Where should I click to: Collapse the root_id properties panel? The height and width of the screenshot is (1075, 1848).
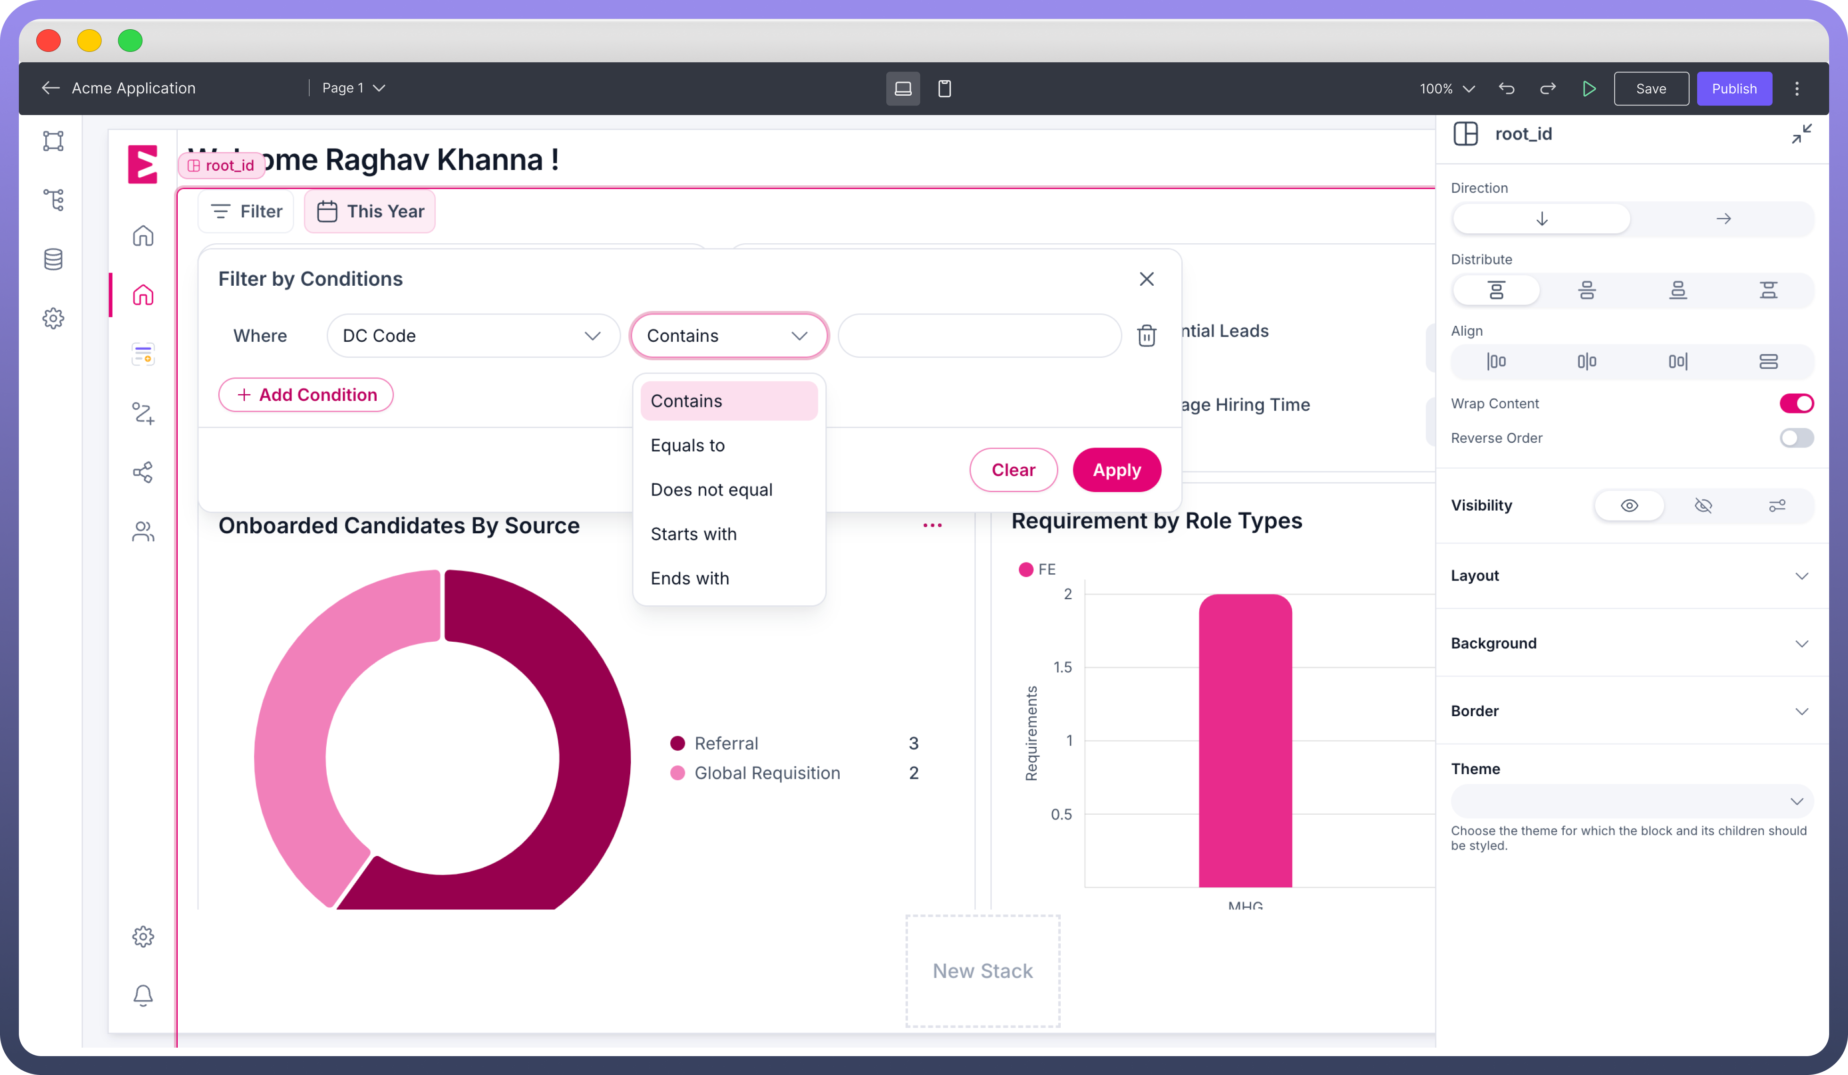point(1801,134)
